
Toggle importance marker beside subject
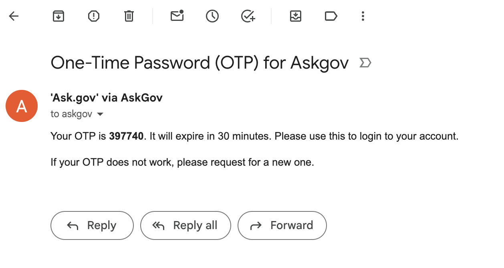(365, 63)
